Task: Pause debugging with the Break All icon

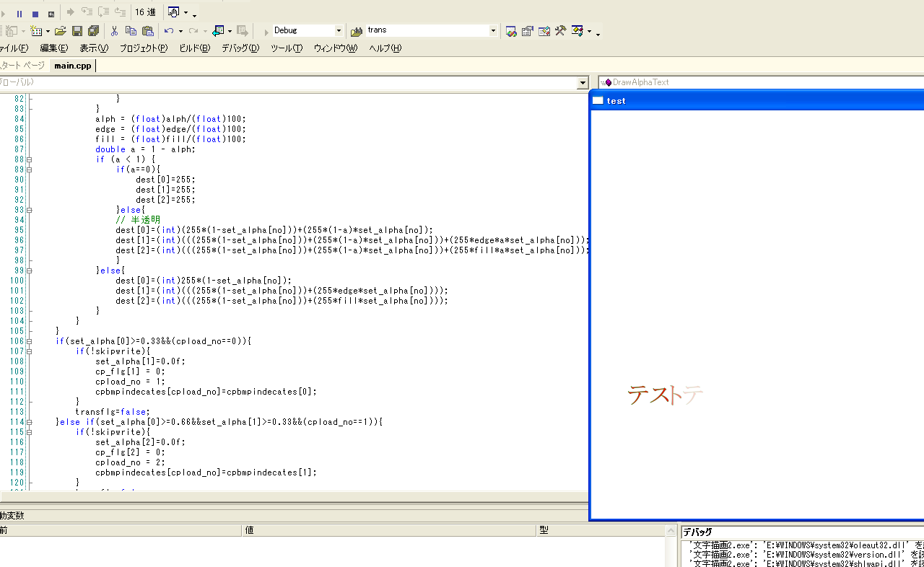Action: 19,13
